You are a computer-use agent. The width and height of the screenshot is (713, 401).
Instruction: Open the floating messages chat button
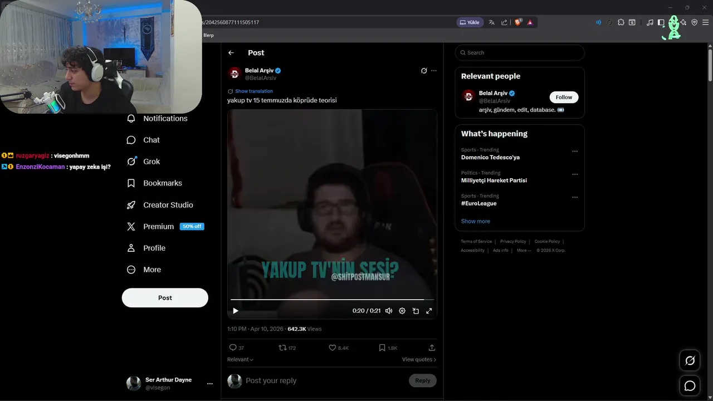click(x=690, y=386)
